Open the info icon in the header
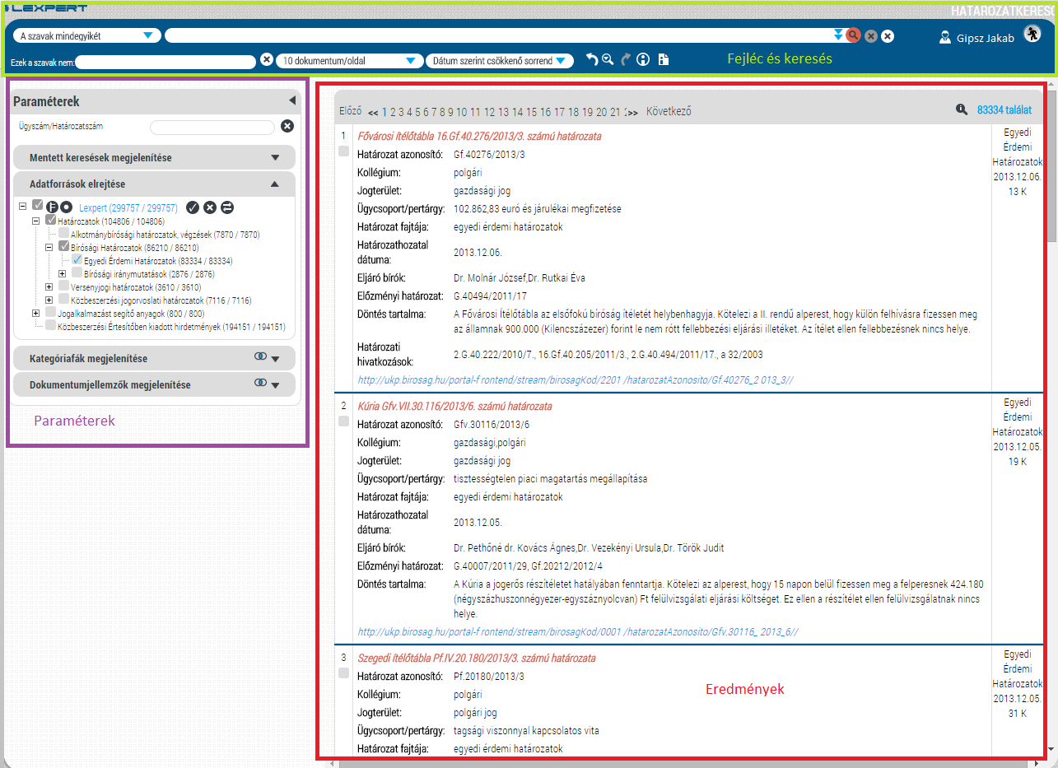Viewport: 1058px width, 768px height. pyautogui.click(x=644, y=59)
